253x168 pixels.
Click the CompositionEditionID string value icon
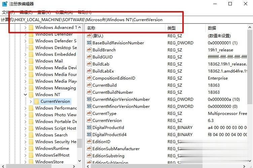[x=89, y=78]
